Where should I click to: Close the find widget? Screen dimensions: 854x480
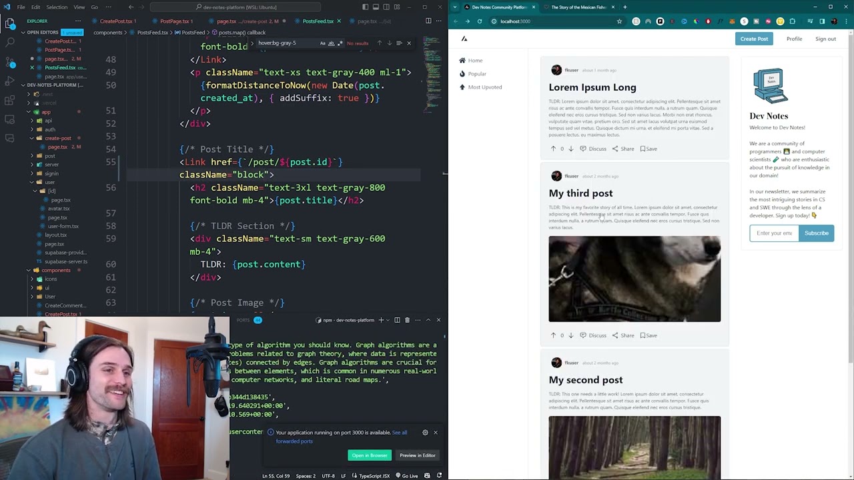click(409, 43)
